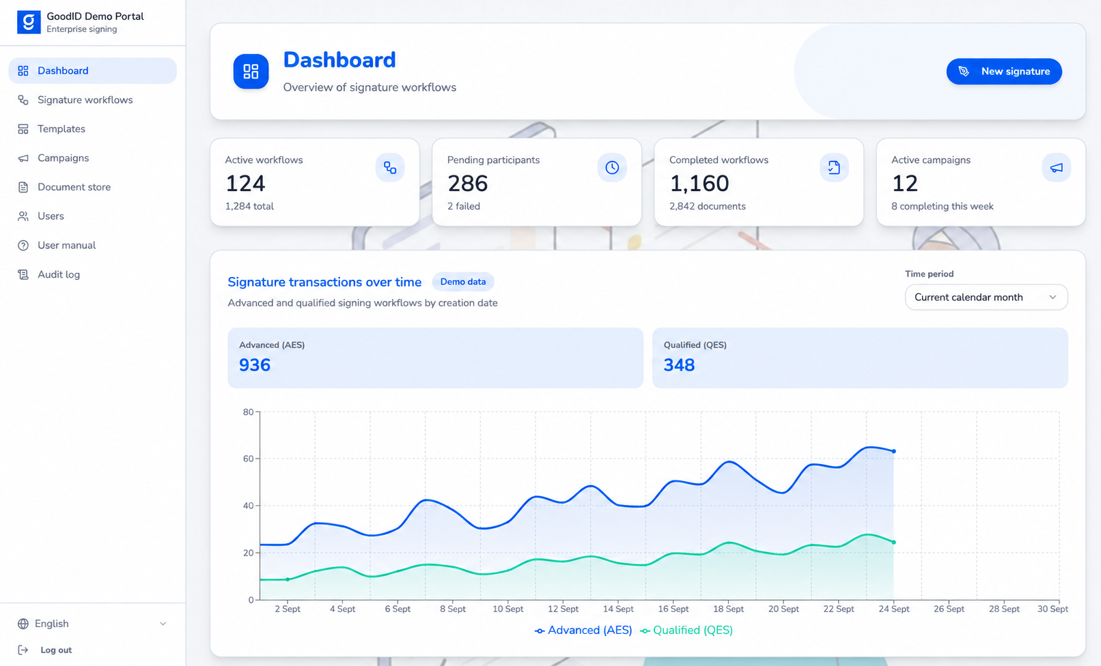
Task: Click the Campaigns megaphone sidebar icon
Action: click(x=23, y=158)
